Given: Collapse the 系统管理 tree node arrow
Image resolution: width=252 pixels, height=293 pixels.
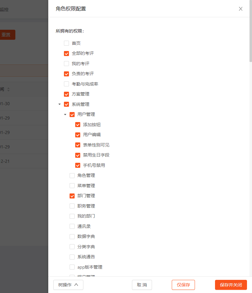Looking at the screenshot, I should tap(60, 104).
